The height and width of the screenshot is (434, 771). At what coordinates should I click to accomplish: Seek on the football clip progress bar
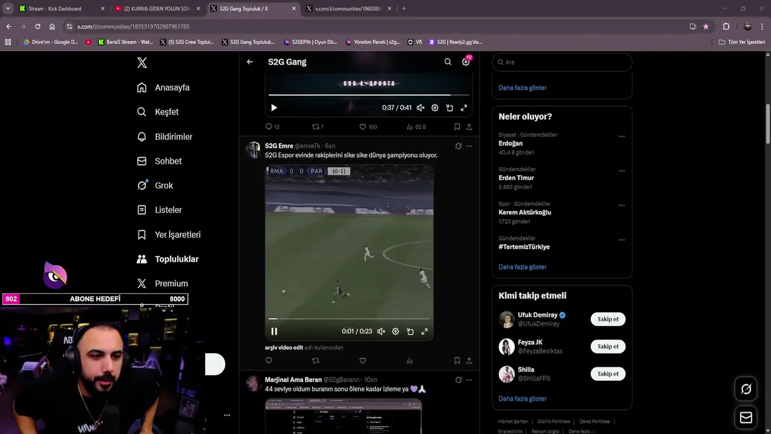pyautogui.click(x=349, y=318)
